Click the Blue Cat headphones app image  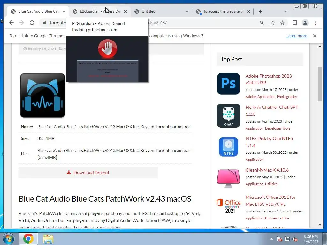click(42, 95)
